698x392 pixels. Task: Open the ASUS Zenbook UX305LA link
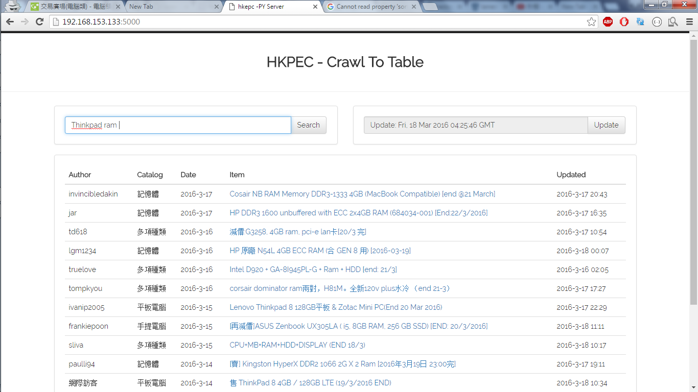click(359, 326)
